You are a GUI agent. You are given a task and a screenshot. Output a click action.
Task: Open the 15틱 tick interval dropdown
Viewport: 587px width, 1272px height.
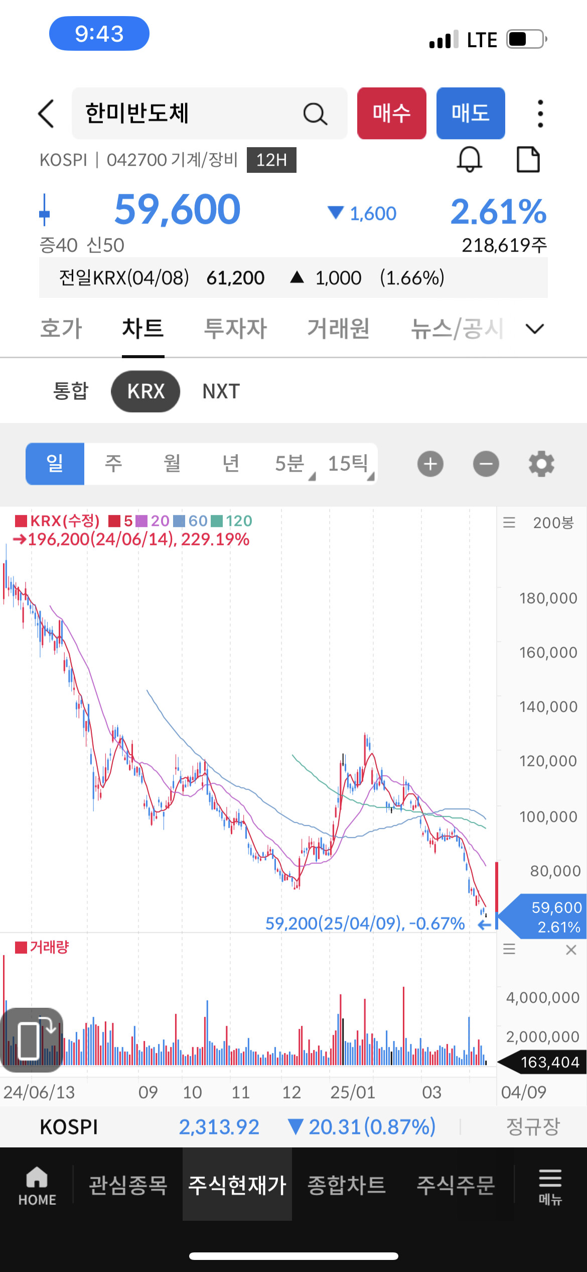click(350, 464)
